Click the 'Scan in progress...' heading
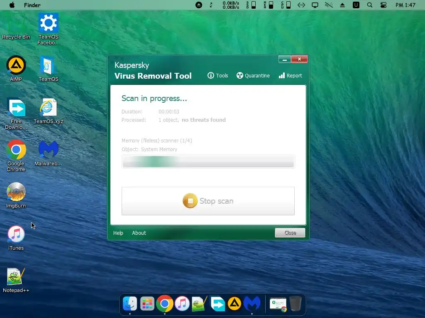 pos(154,99)
